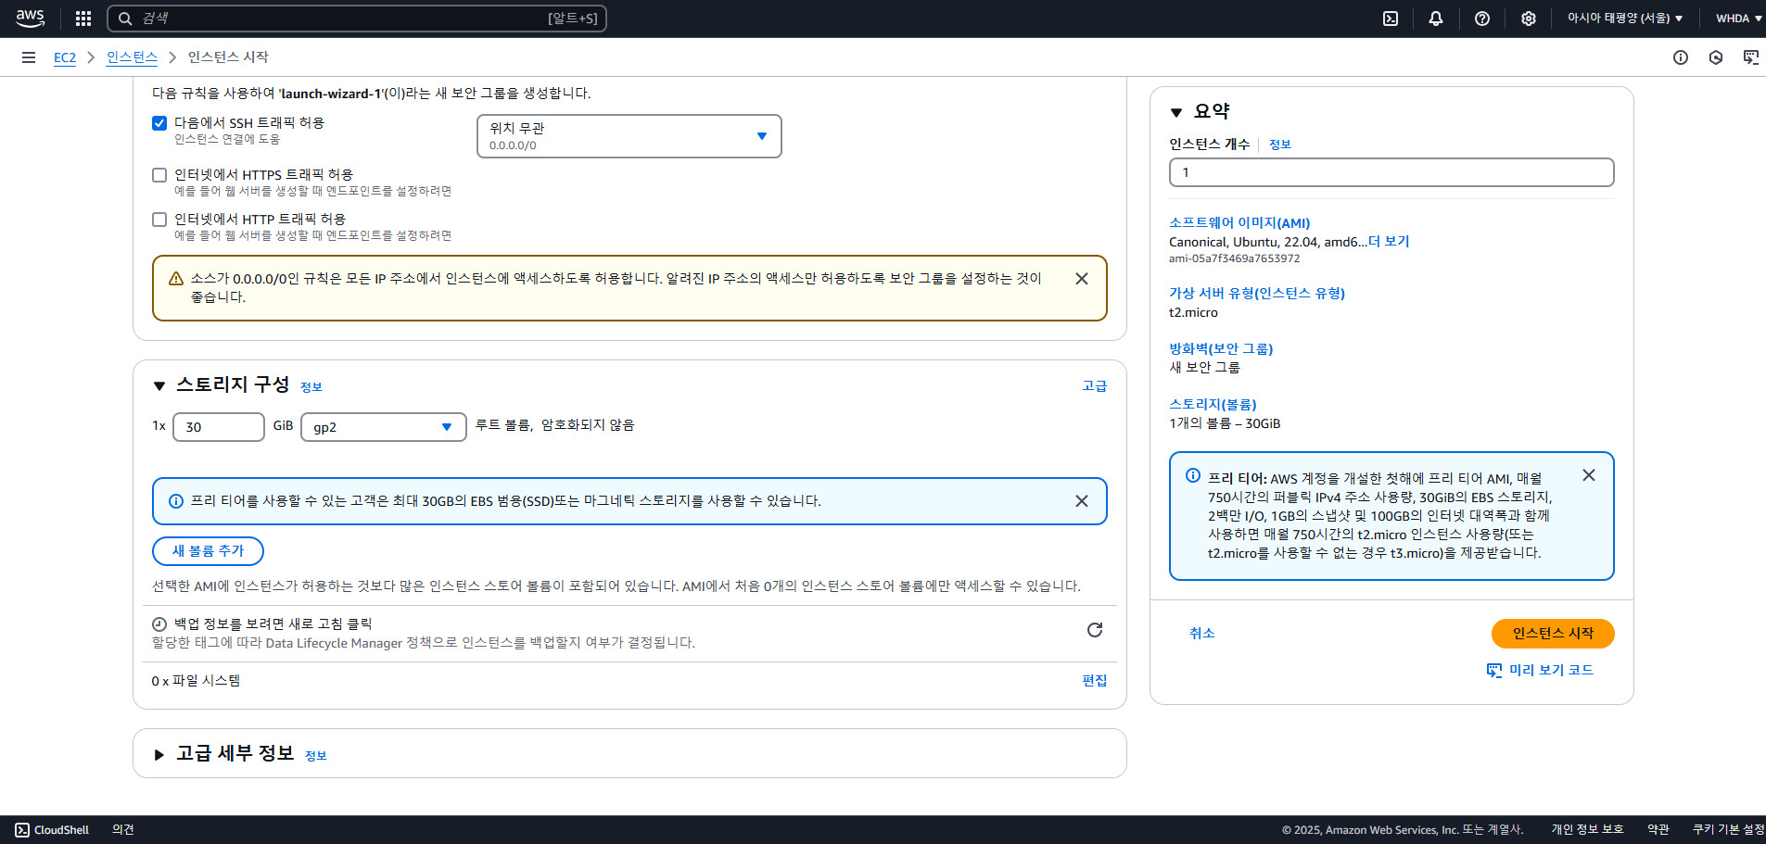Click the clock icon beside backup information
This screenshot has width=1766, height=844.
pos(159,624)
